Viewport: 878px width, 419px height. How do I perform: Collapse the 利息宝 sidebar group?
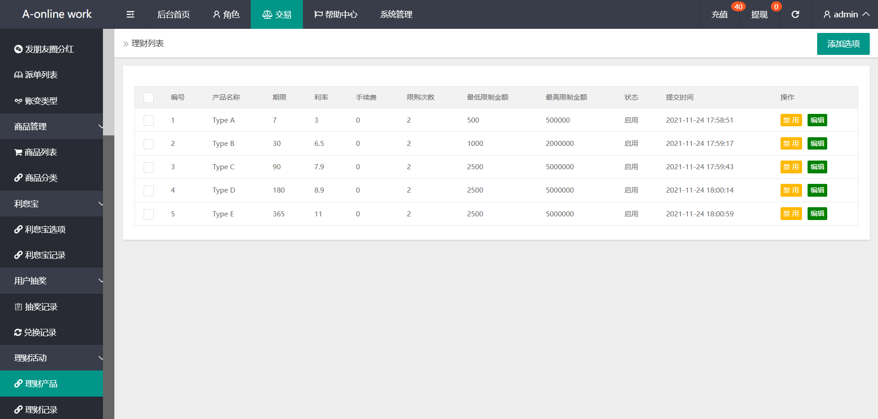point(51,204)
